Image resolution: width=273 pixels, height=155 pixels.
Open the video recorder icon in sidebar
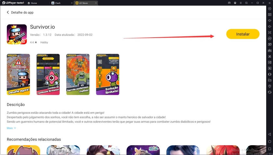click(x=269, y=62)
